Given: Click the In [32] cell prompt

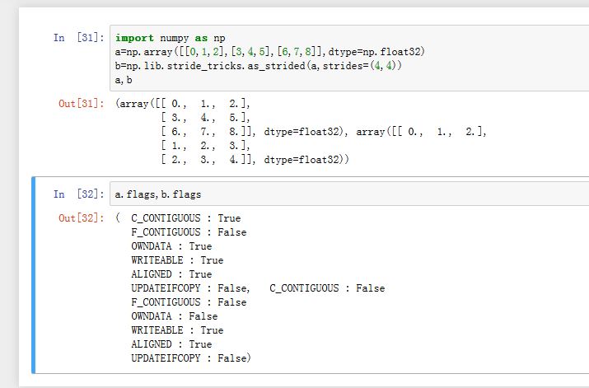Looking at the screenshot, I should [x=78, y=194].
